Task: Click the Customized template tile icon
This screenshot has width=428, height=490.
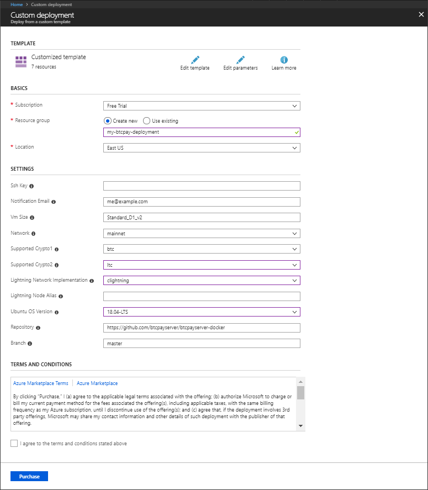Action: (x=20, y=61)
